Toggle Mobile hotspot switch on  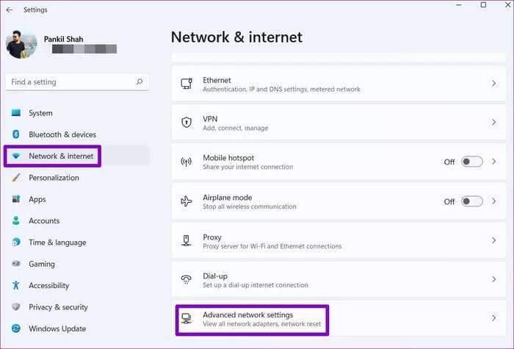click(x=471, y=162)
